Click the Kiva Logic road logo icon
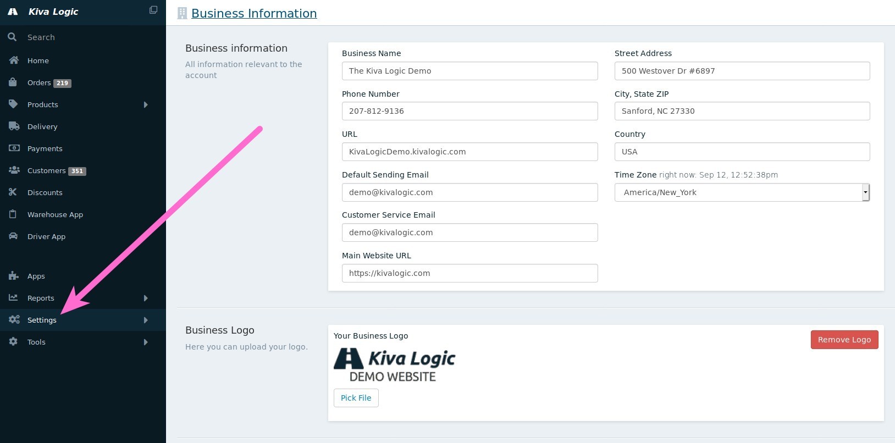The height and width of the screenshot is (443, 895). (13, 12)
